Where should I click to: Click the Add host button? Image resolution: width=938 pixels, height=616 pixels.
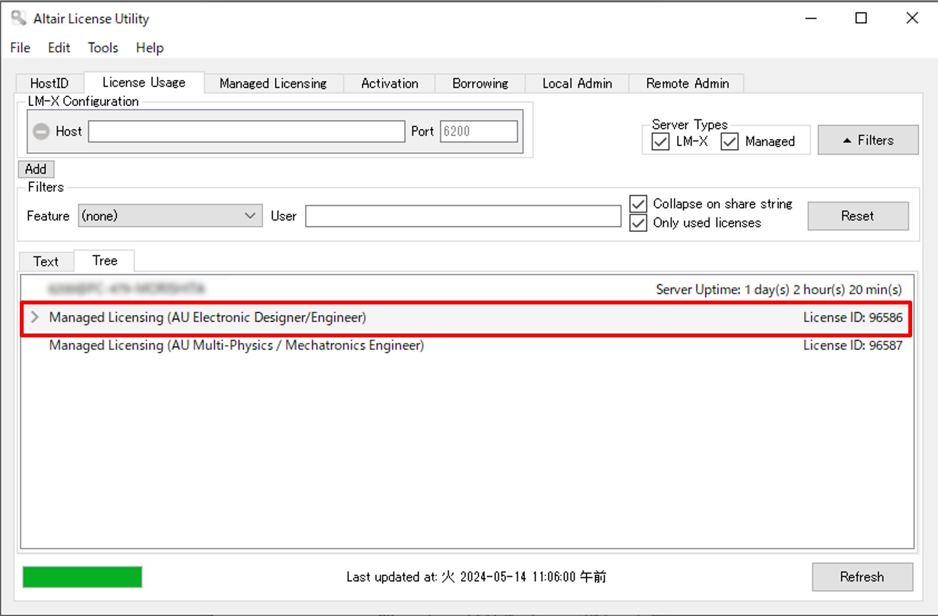36,169
